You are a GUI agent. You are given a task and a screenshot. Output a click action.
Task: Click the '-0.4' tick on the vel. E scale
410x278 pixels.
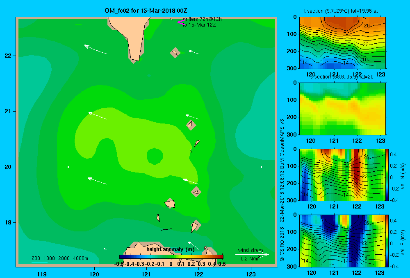pyautogui.click(x=394, y=266)
